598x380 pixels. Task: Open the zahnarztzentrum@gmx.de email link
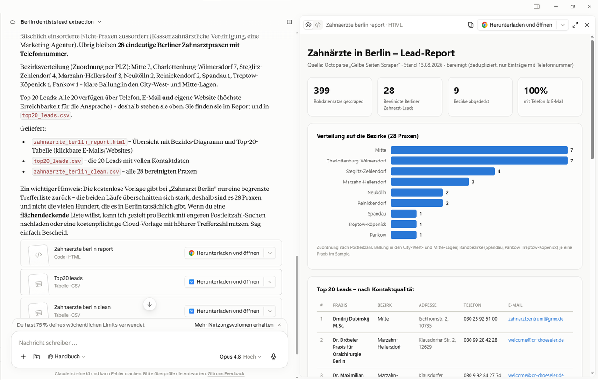point(536,319)
